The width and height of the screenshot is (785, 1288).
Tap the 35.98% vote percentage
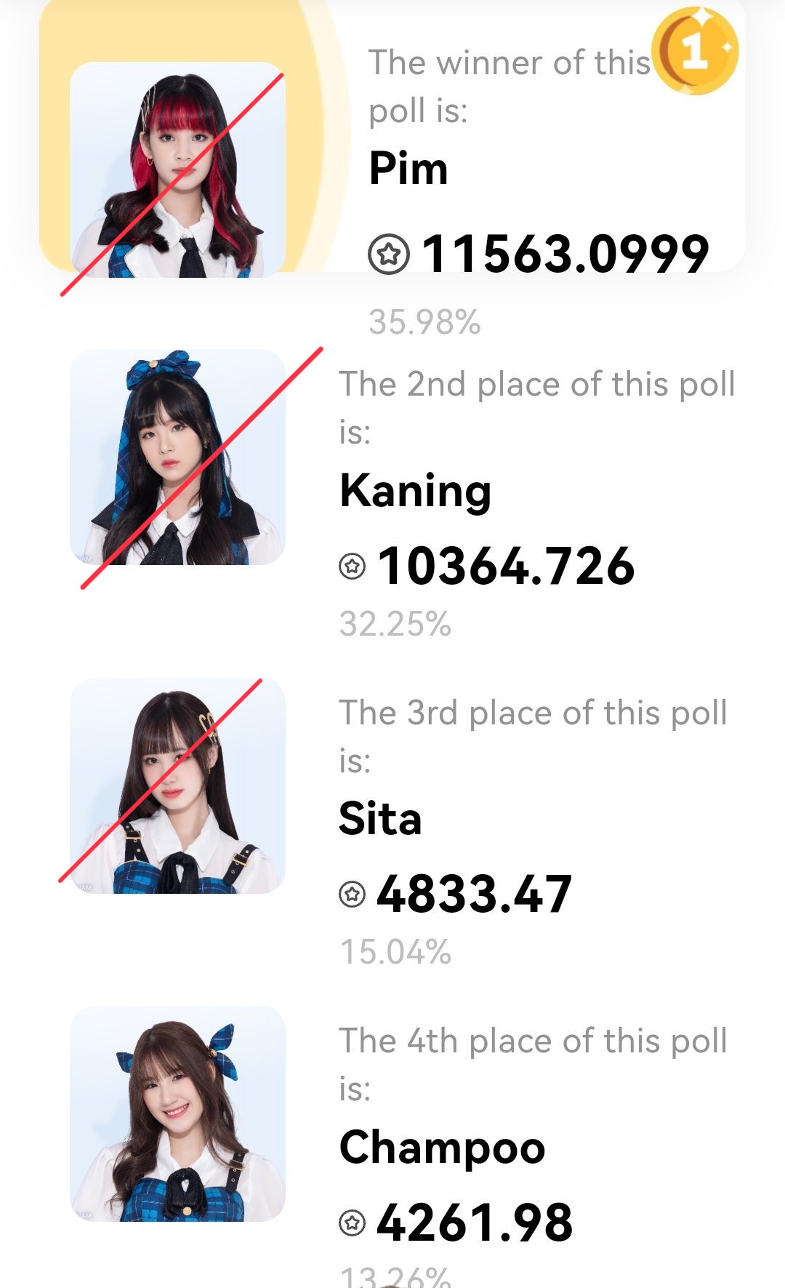click(424, 322)
